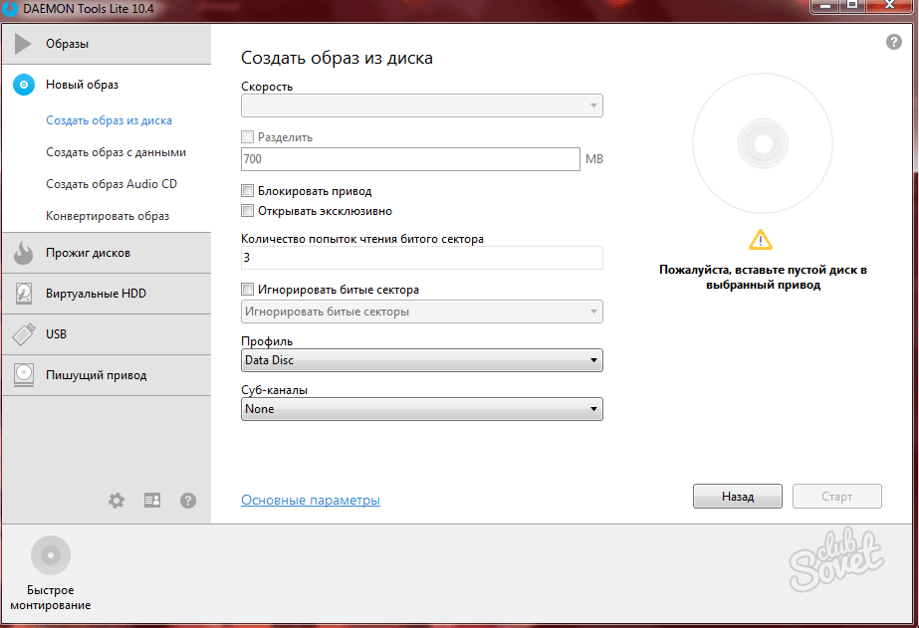The image size is (919, 628).
Task: Toggle the Открывать эксклюзивно checkbox
Action: [x=248, y=211]
